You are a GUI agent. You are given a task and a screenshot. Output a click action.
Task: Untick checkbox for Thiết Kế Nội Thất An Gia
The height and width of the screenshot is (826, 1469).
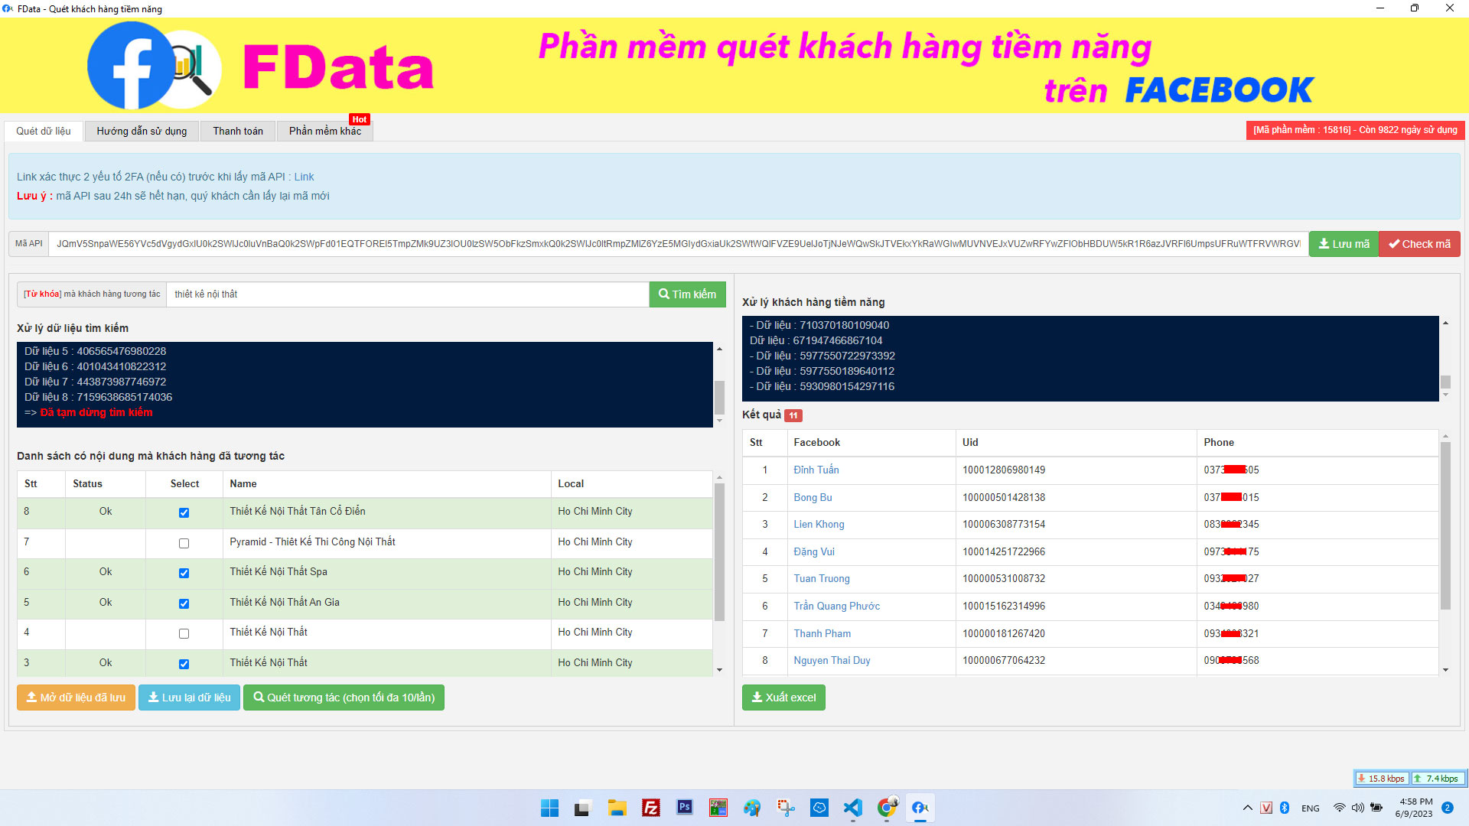184,603
